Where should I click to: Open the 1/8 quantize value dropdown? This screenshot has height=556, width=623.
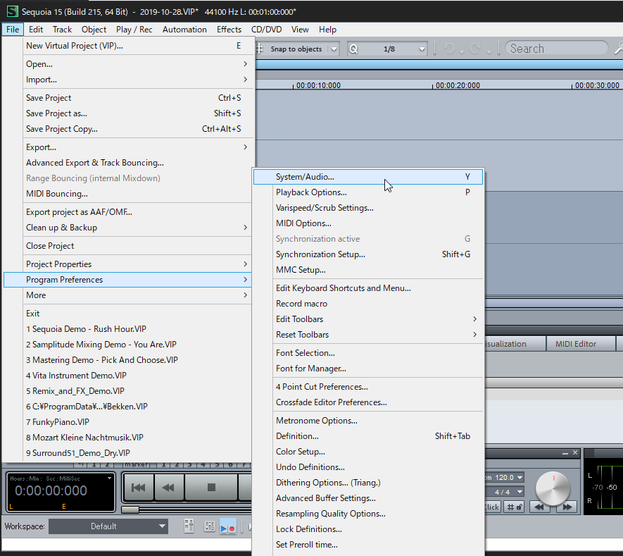[x=422, y=49]
